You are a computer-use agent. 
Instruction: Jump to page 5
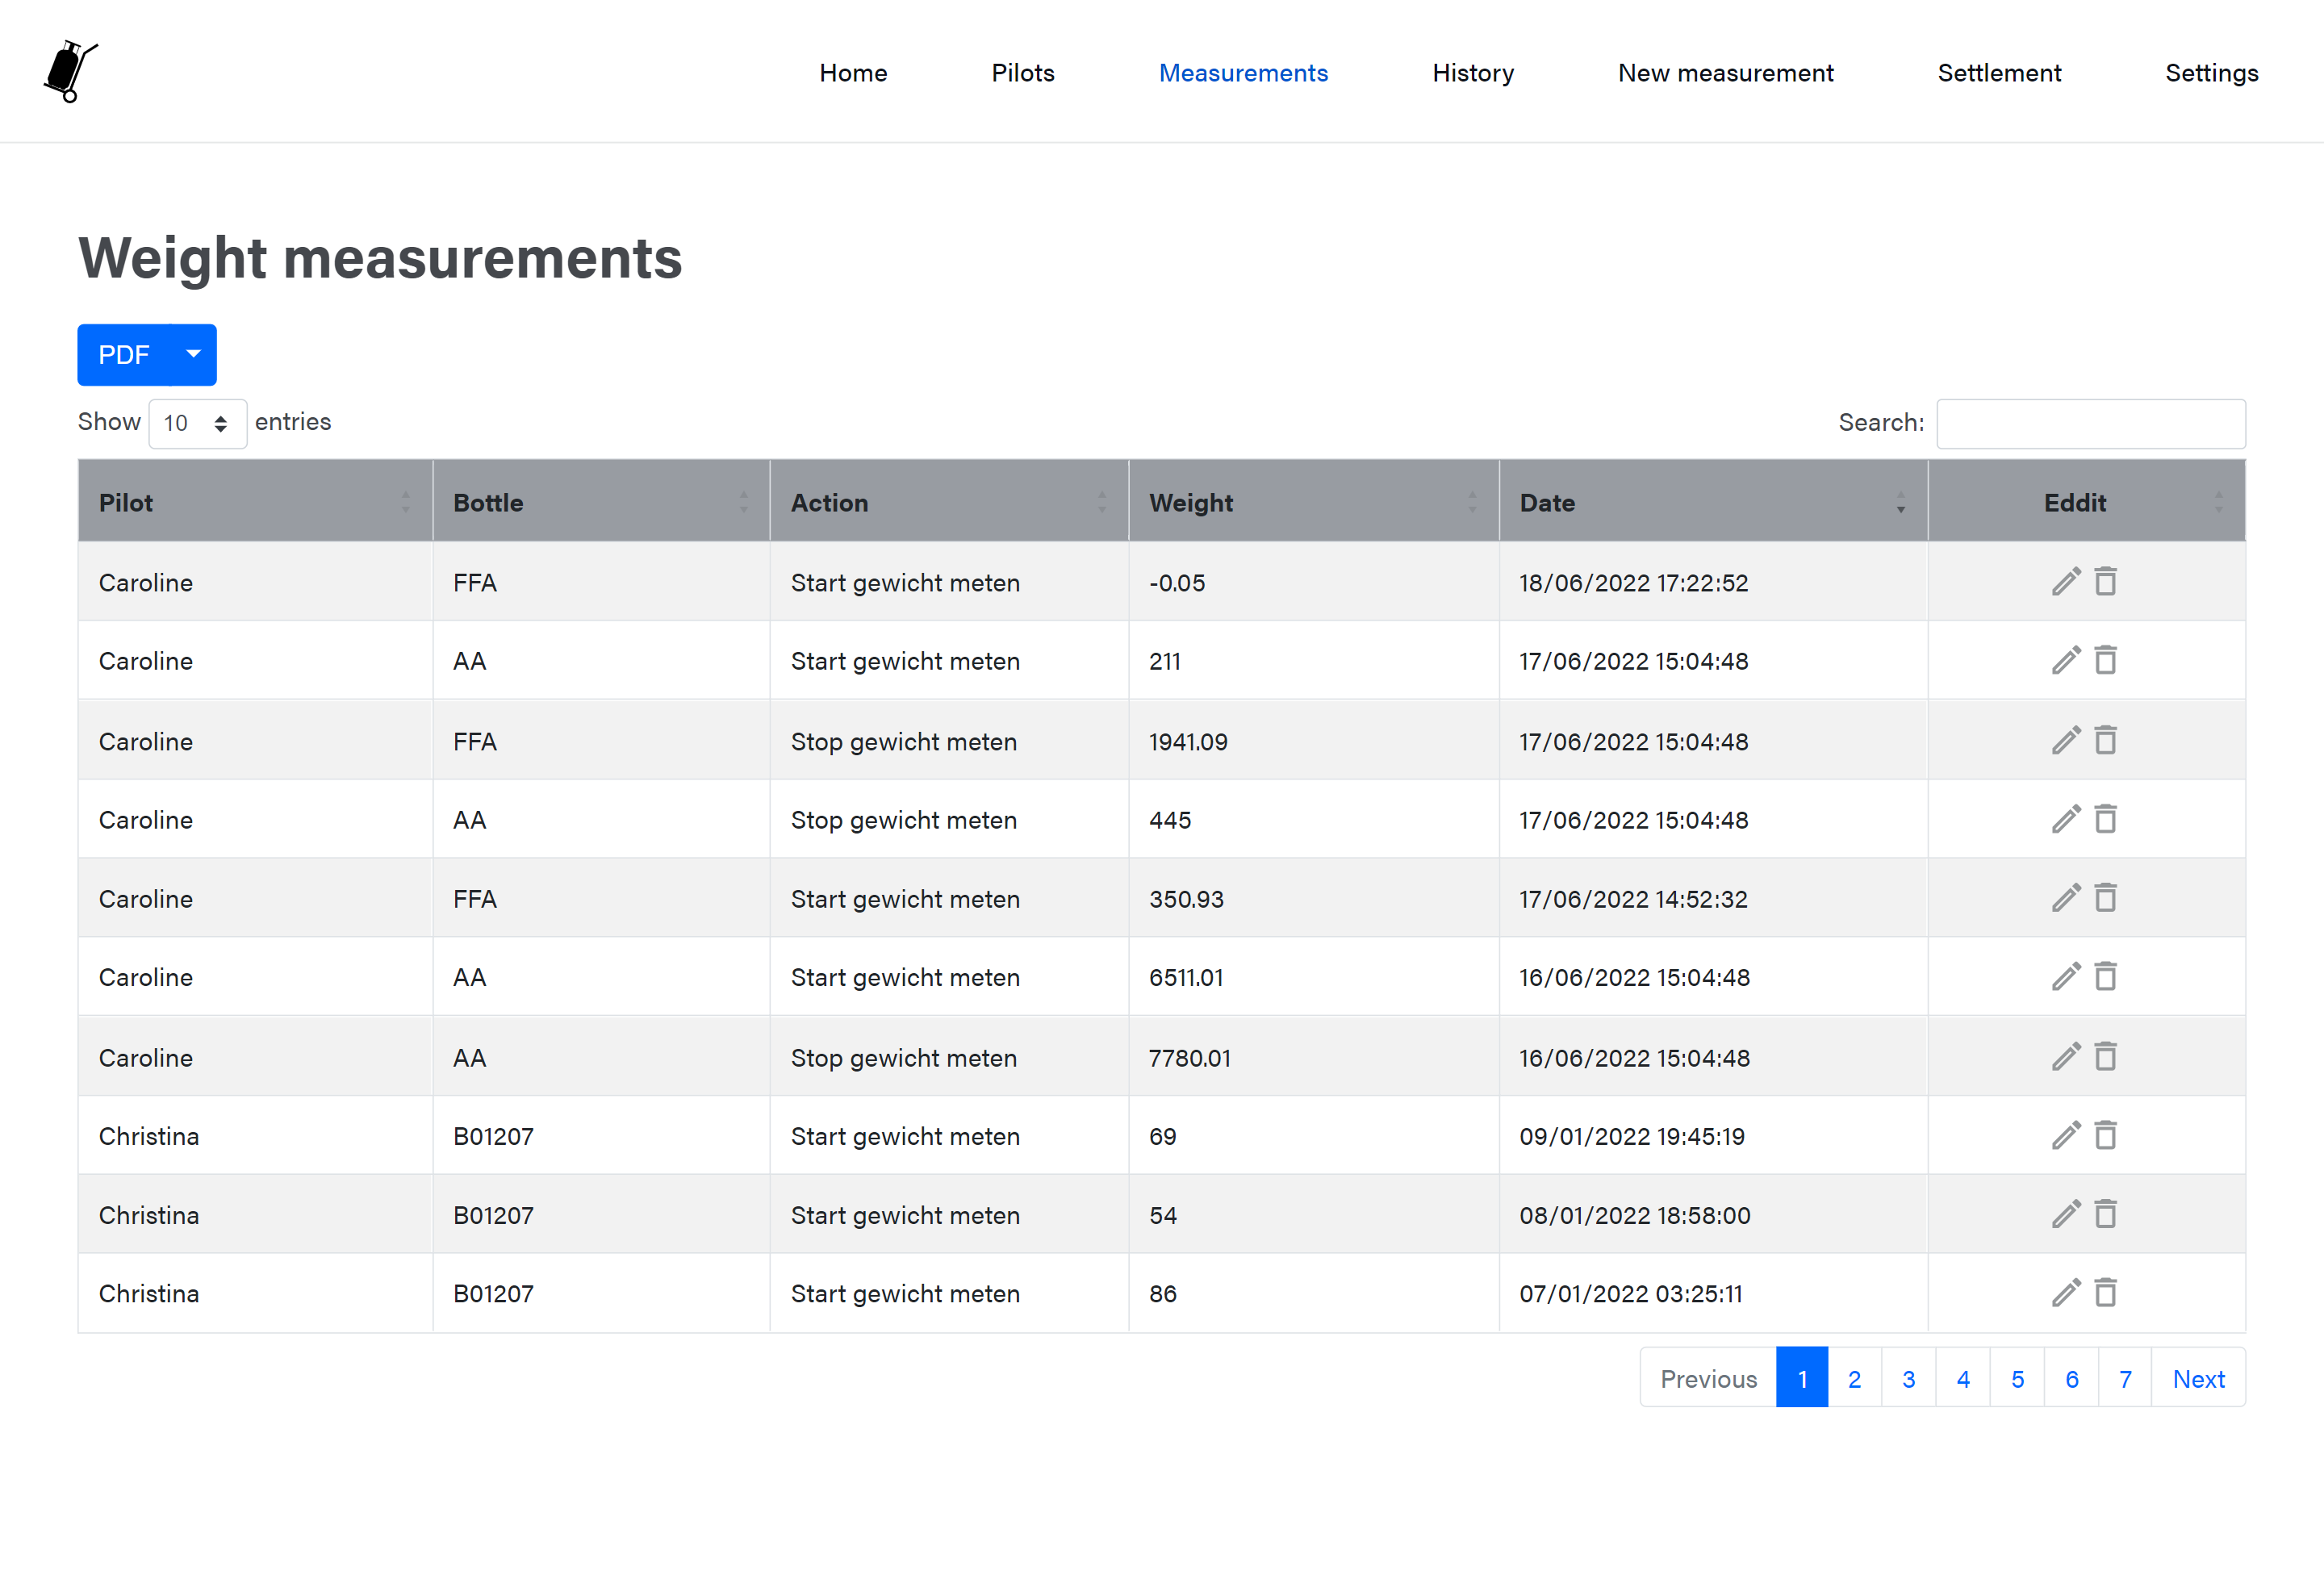2017,1378
